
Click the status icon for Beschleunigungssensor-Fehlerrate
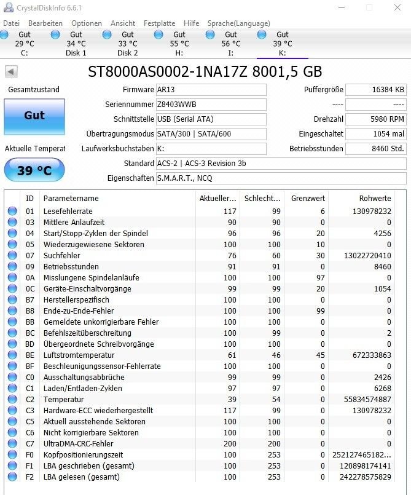12,366
